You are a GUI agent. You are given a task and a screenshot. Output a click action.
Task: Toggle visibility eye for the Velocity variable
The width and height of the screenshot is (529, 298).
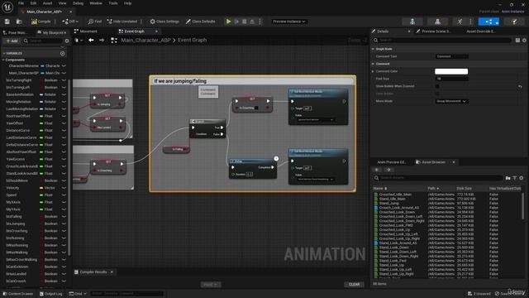pos(64,188)
